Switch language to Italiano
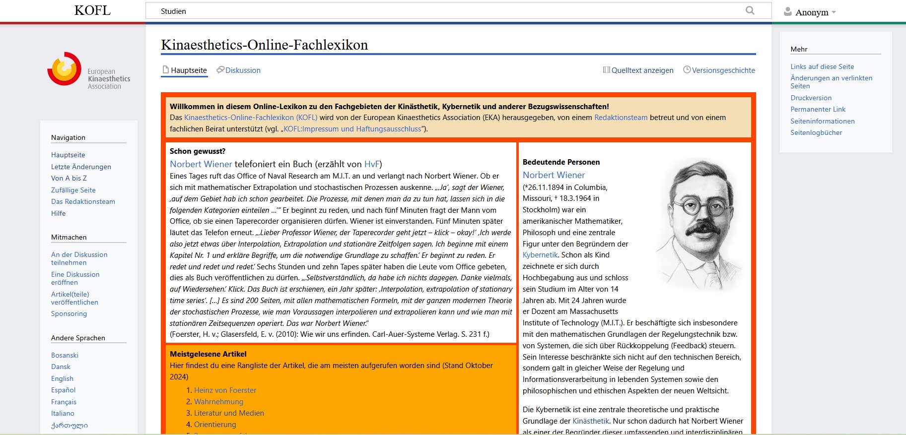The height and width of the screenshot is (435, 906). [x=63, y=413]
